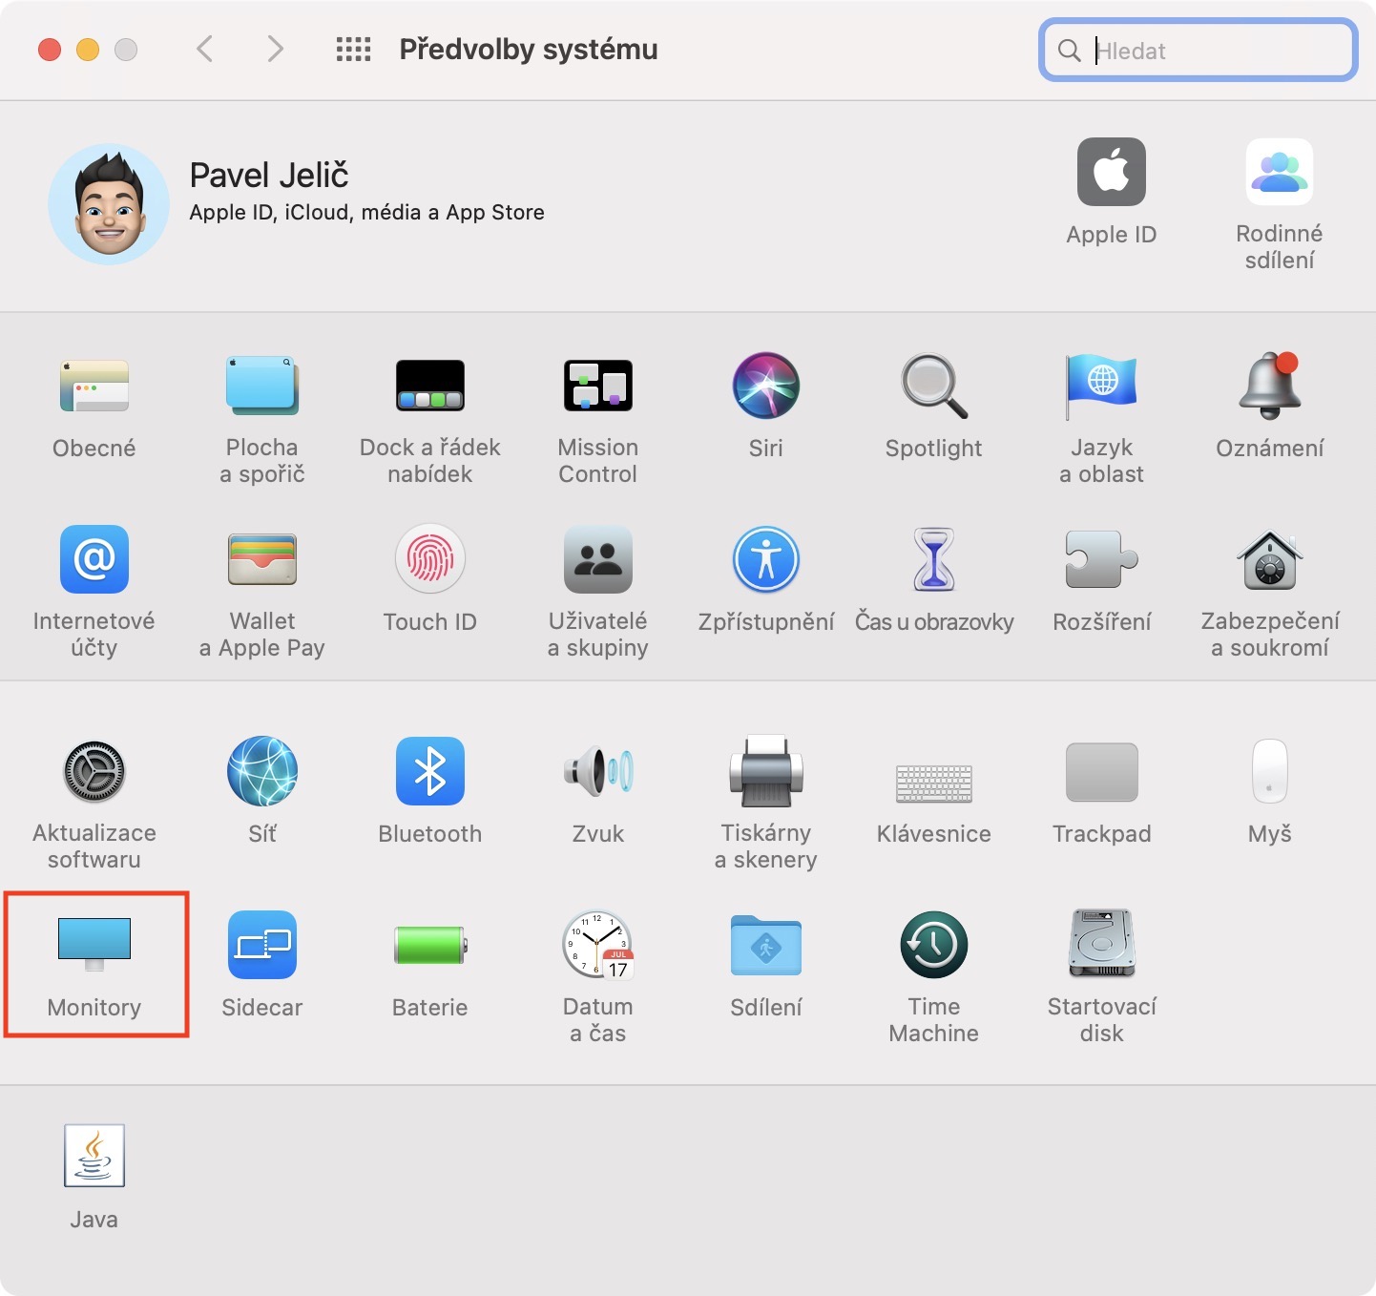Image resolution: width=1376 pixels, height=1296 pixels.
Task: Click the search magnifier in Hledat field
Action: (x=1070, y=51)
